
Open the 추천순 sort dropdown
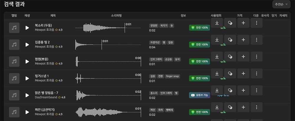tap(281, 4)
